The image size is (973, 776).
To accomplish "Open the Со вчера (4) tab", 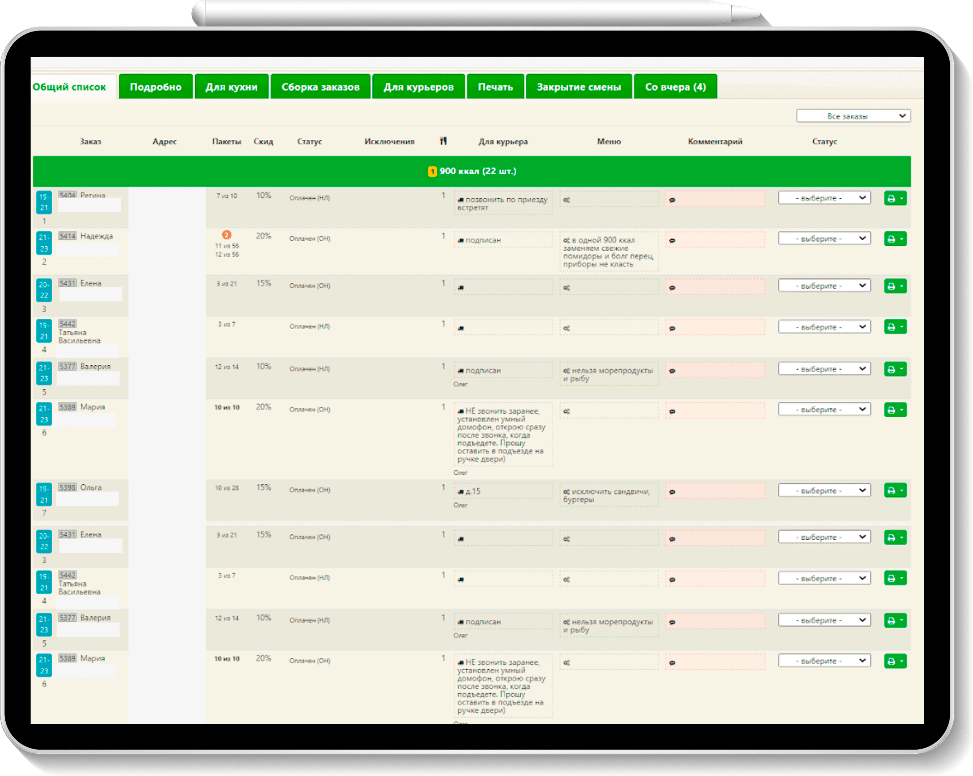I will click(x=675, y=87).
